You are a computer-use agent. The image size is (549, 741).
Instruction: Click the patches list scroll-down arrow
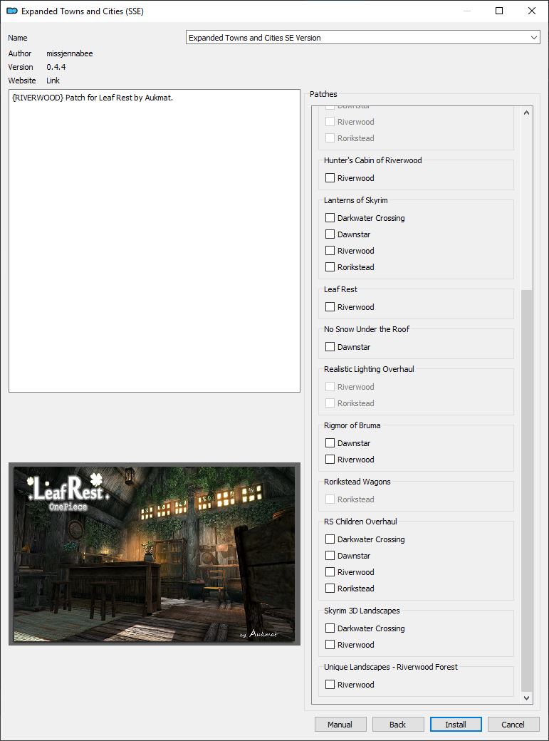coord(527,698)
